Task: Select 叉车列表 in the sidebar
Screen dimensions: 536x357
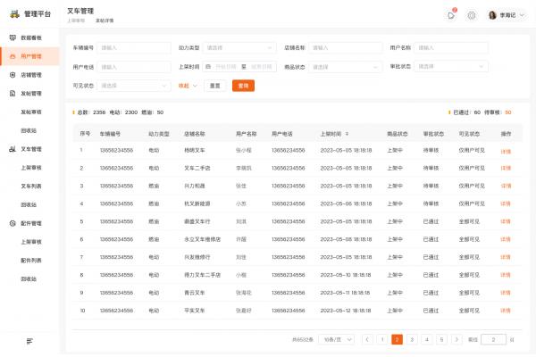Action: [x=31, y=186]
